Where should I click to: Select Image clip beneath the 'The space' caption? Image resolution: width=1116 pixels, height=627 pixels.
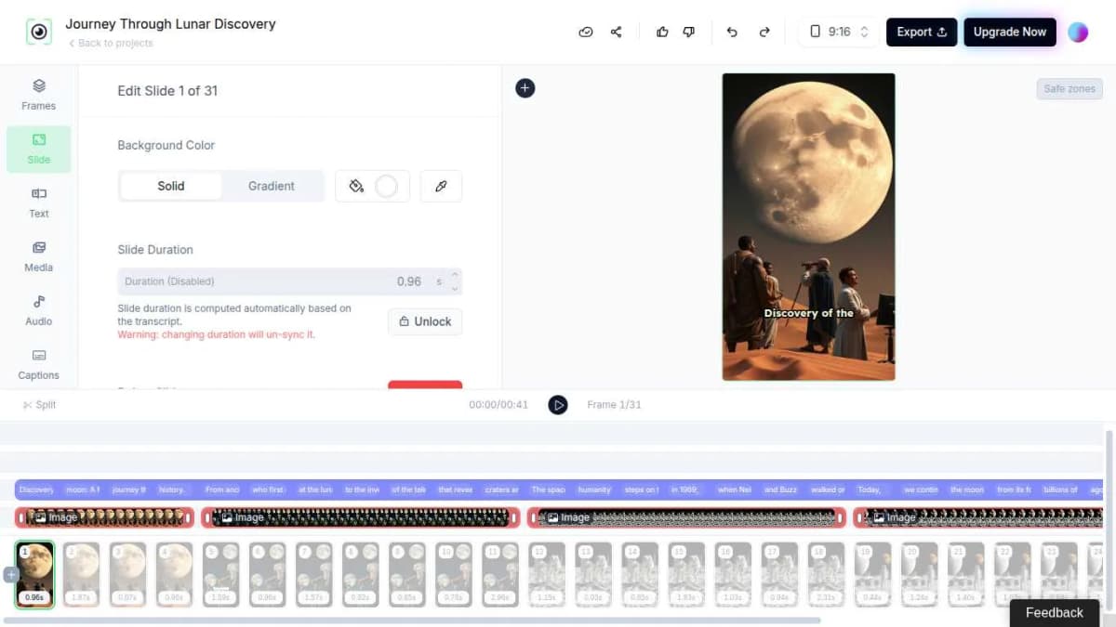(x=686, y=517)
